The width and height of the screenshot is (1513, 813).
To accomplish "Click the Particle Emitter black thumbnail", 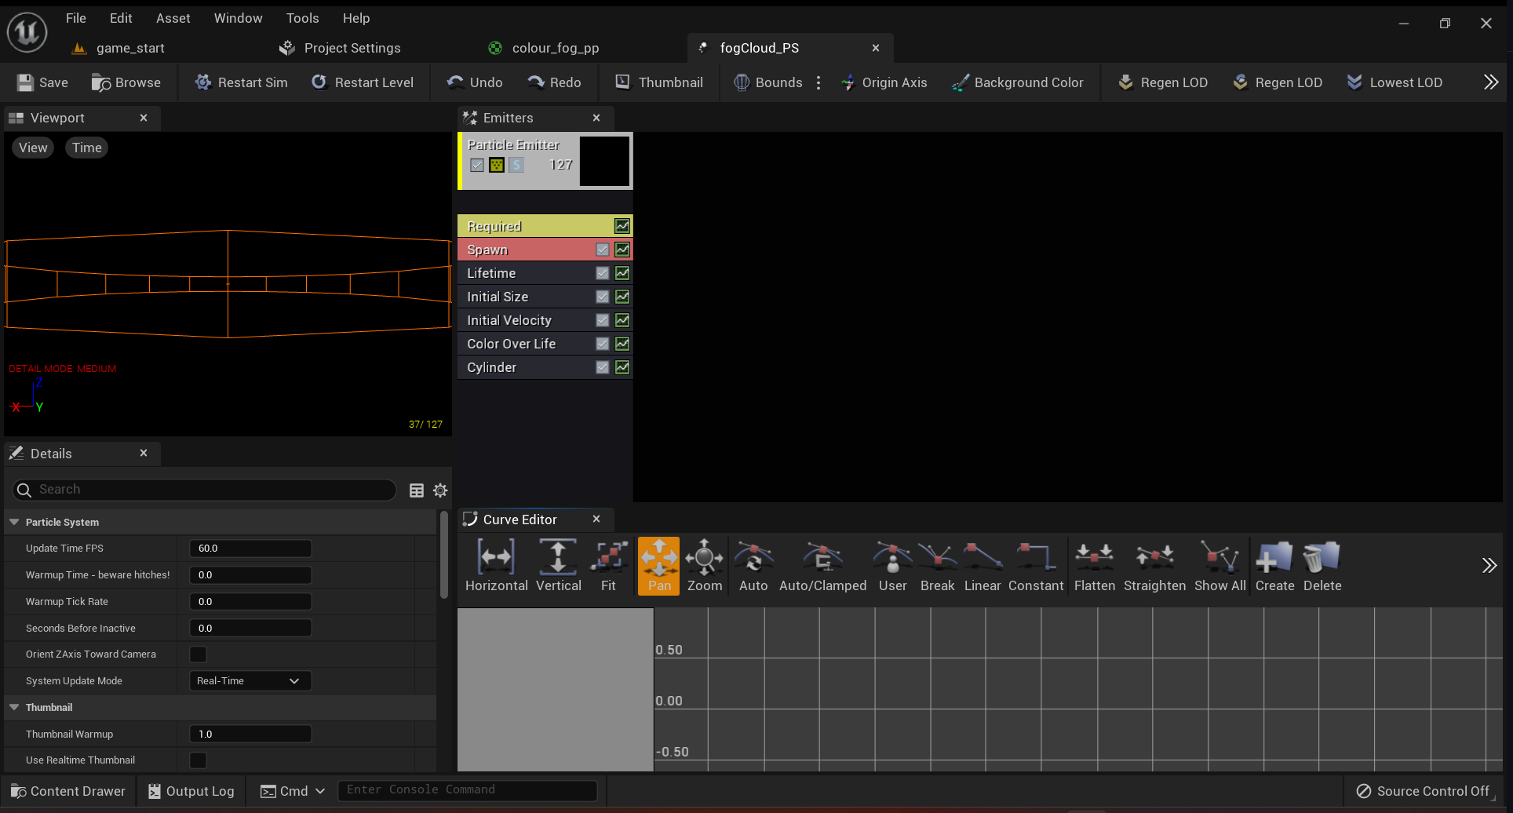I will [604, 161].
